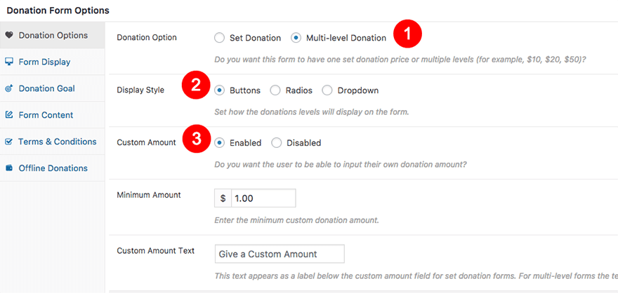Click the red number 2 marker
This screenshot has width=618, height=293.
pos(195,86)
